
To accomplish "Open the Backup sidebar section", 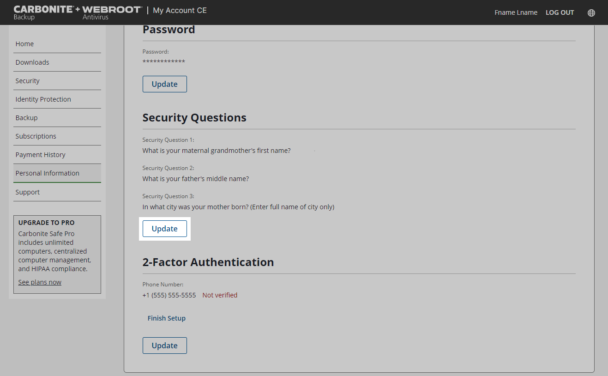I will [x=27, y=118].
